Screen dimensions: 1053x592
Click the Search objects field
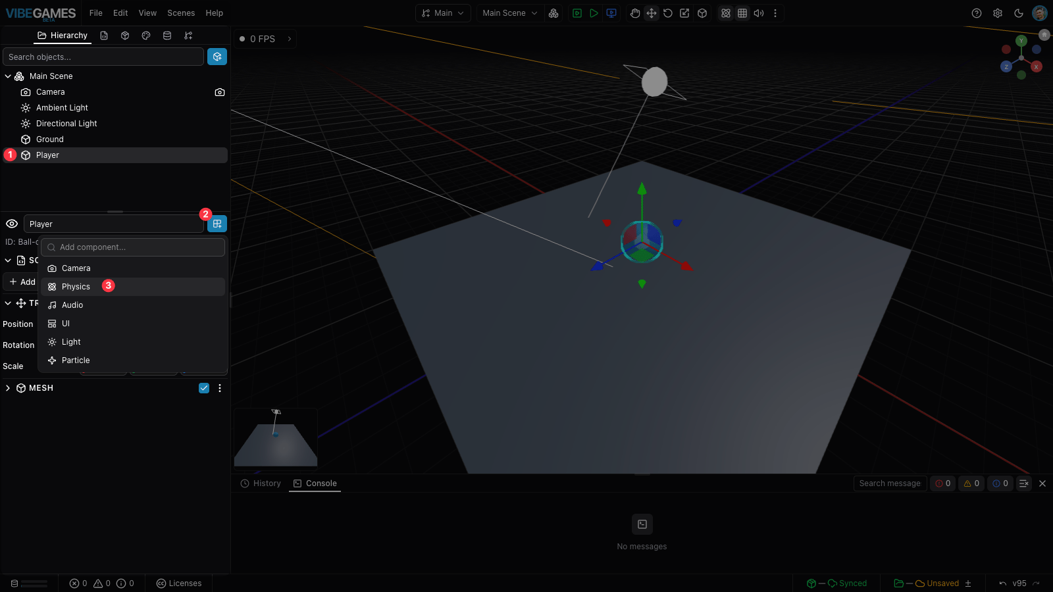click(103, 57)
